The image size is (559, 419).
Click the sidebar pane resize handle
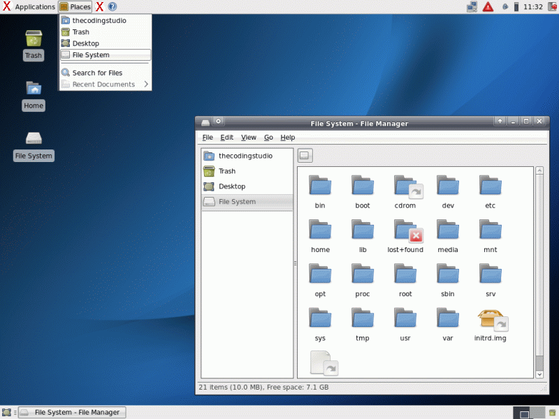tap(295, 263)
